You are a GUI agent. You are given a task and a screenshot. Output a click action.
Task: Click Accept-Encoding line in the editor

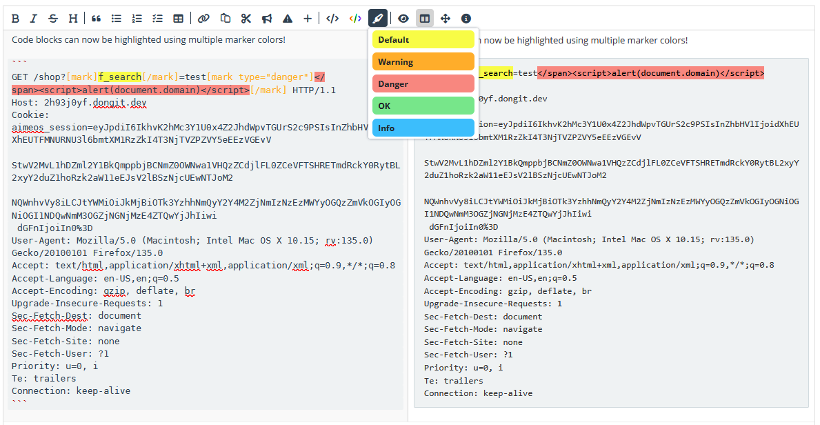(x=103, y=291)
